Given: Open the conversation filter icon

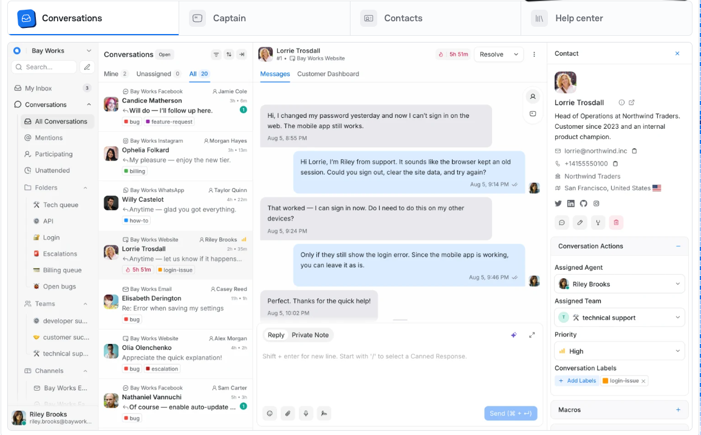Looking at the screenshot, I should (216, 55).
